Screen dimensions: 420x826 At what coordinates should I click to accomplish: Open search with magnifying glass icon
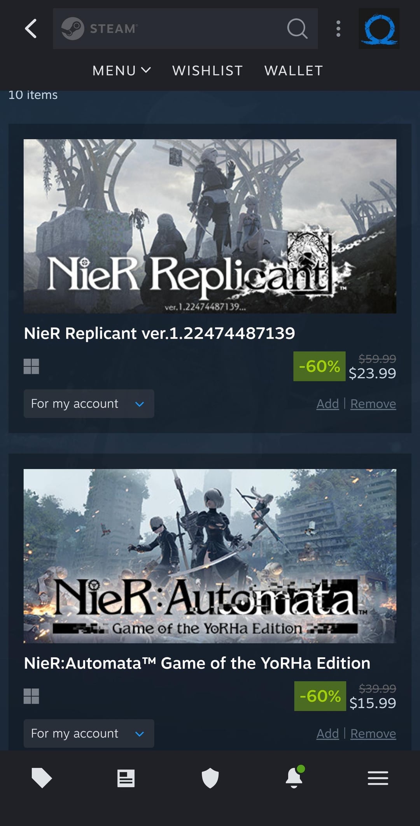[297, 29]
